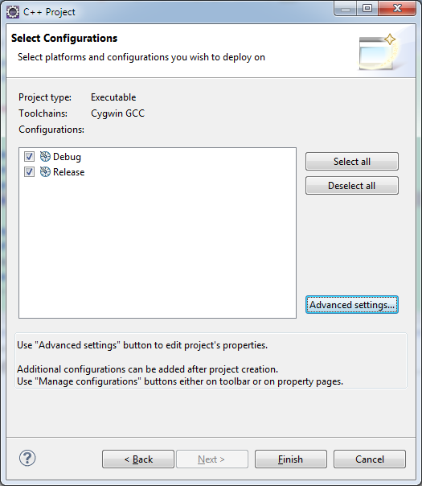Select the Release entry in list

coord(69,172)
